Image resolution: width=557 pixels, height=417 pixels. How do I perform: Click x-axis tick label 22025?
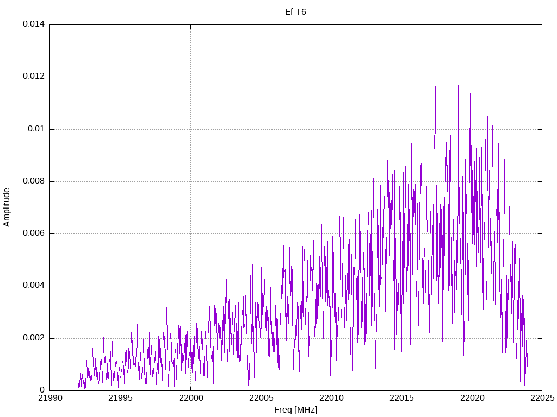542,398
